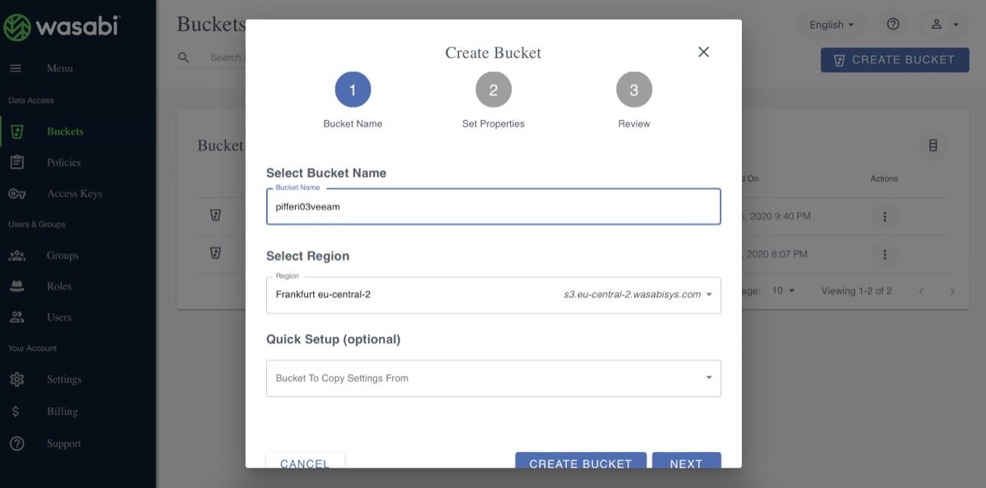Screen dimensions: 986x488
Task: Click the Billing dollar icon
Action: coord(16,411)
